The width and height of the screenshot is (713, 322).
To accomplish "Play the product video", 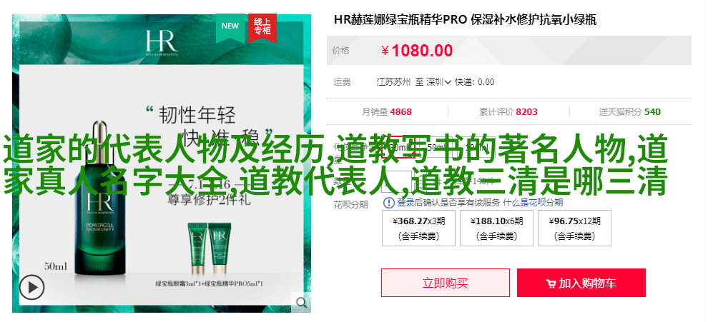I will coord(32,288).
